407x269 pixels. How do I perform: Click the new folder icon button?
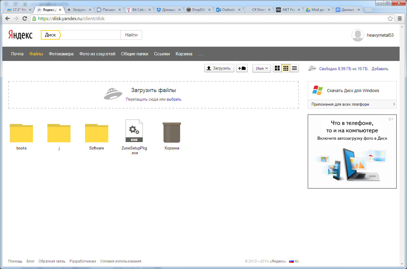(x=242, y=68)
